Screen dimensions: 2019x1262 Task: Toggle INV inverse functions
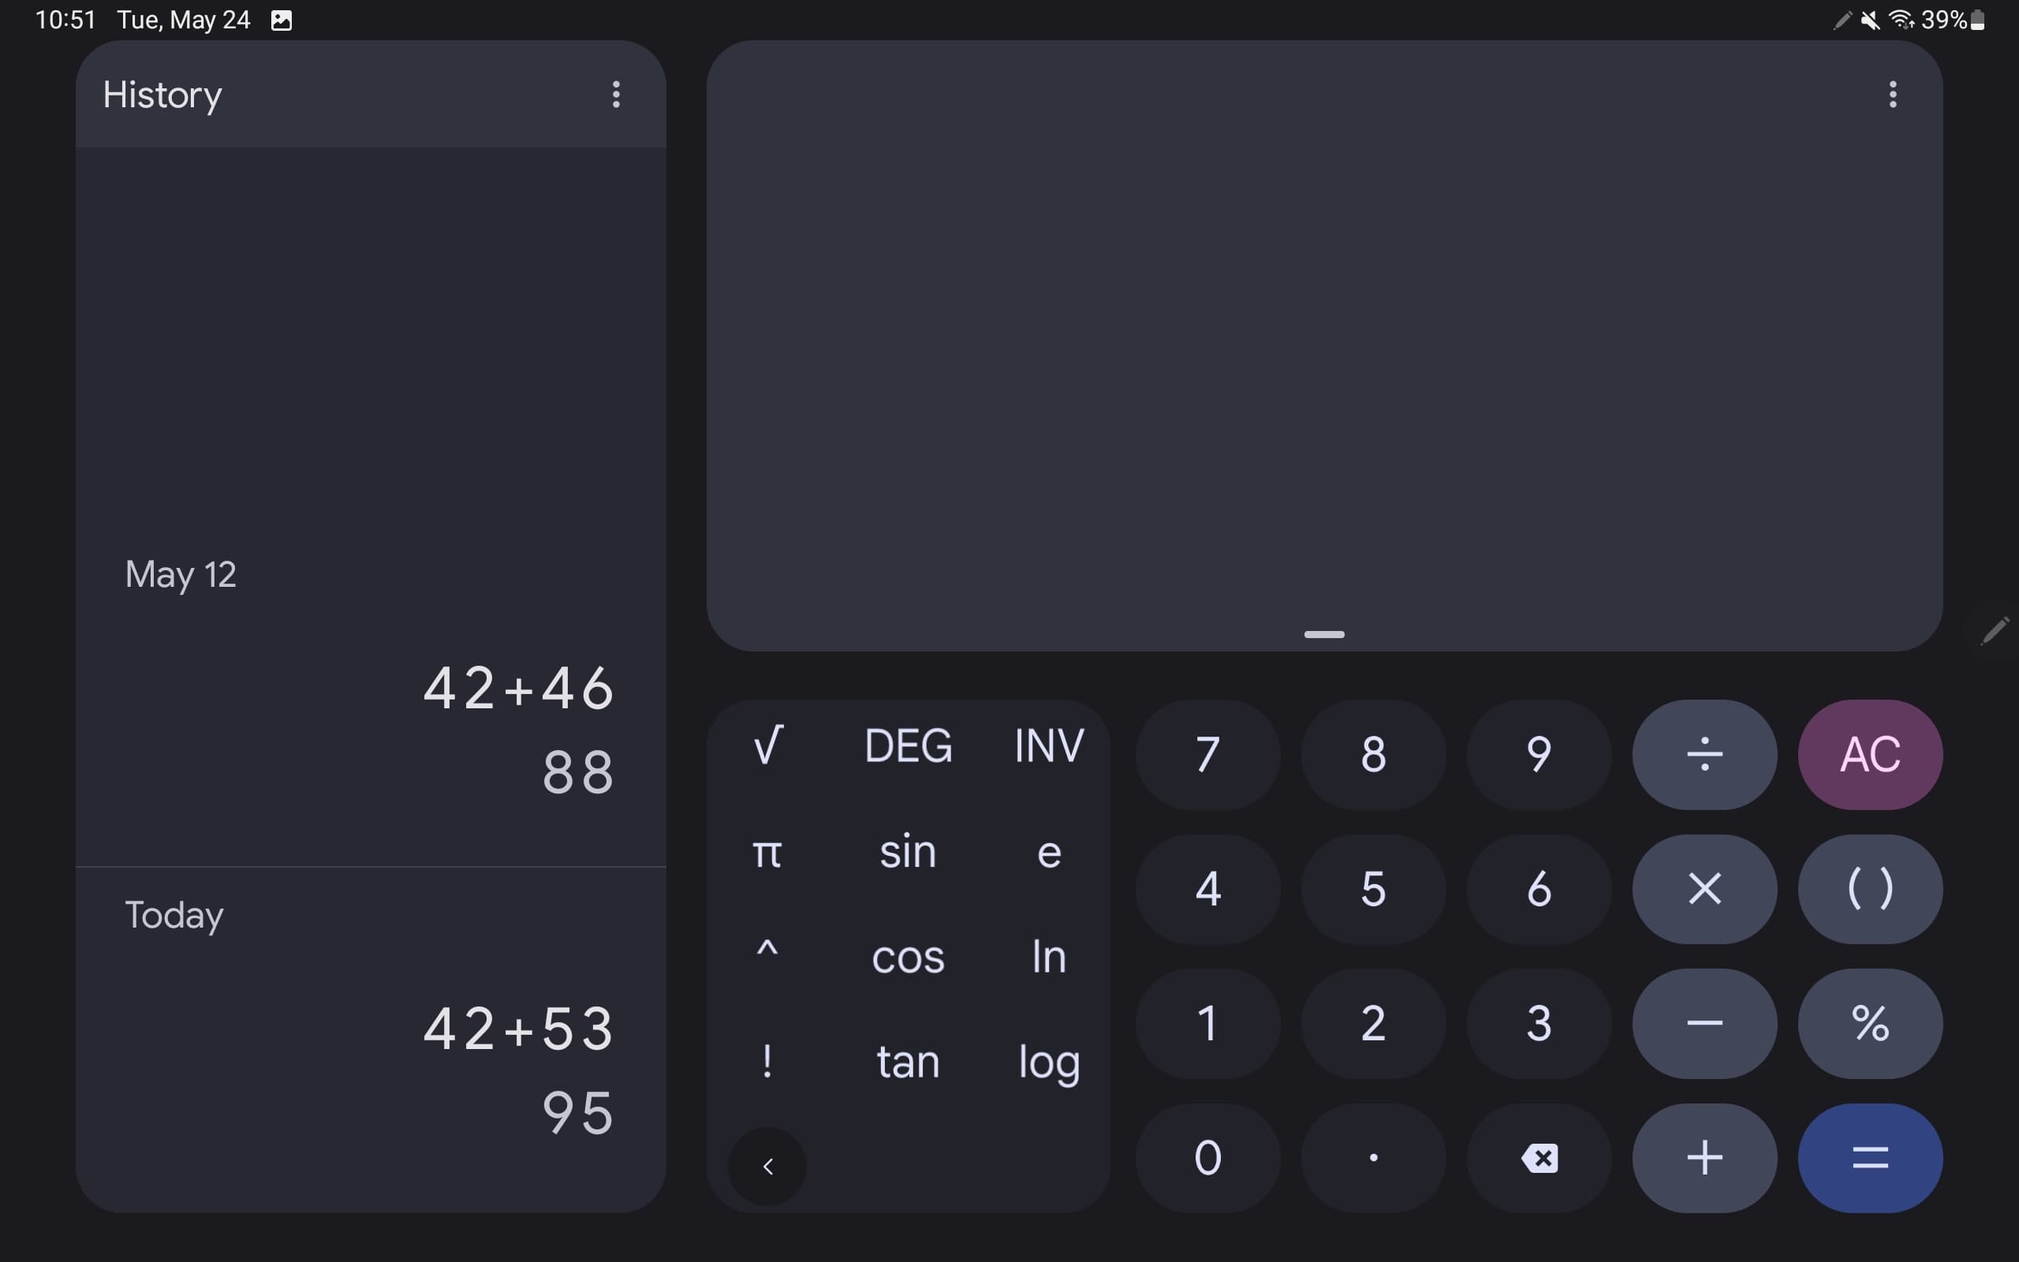tap(1049, 745)
